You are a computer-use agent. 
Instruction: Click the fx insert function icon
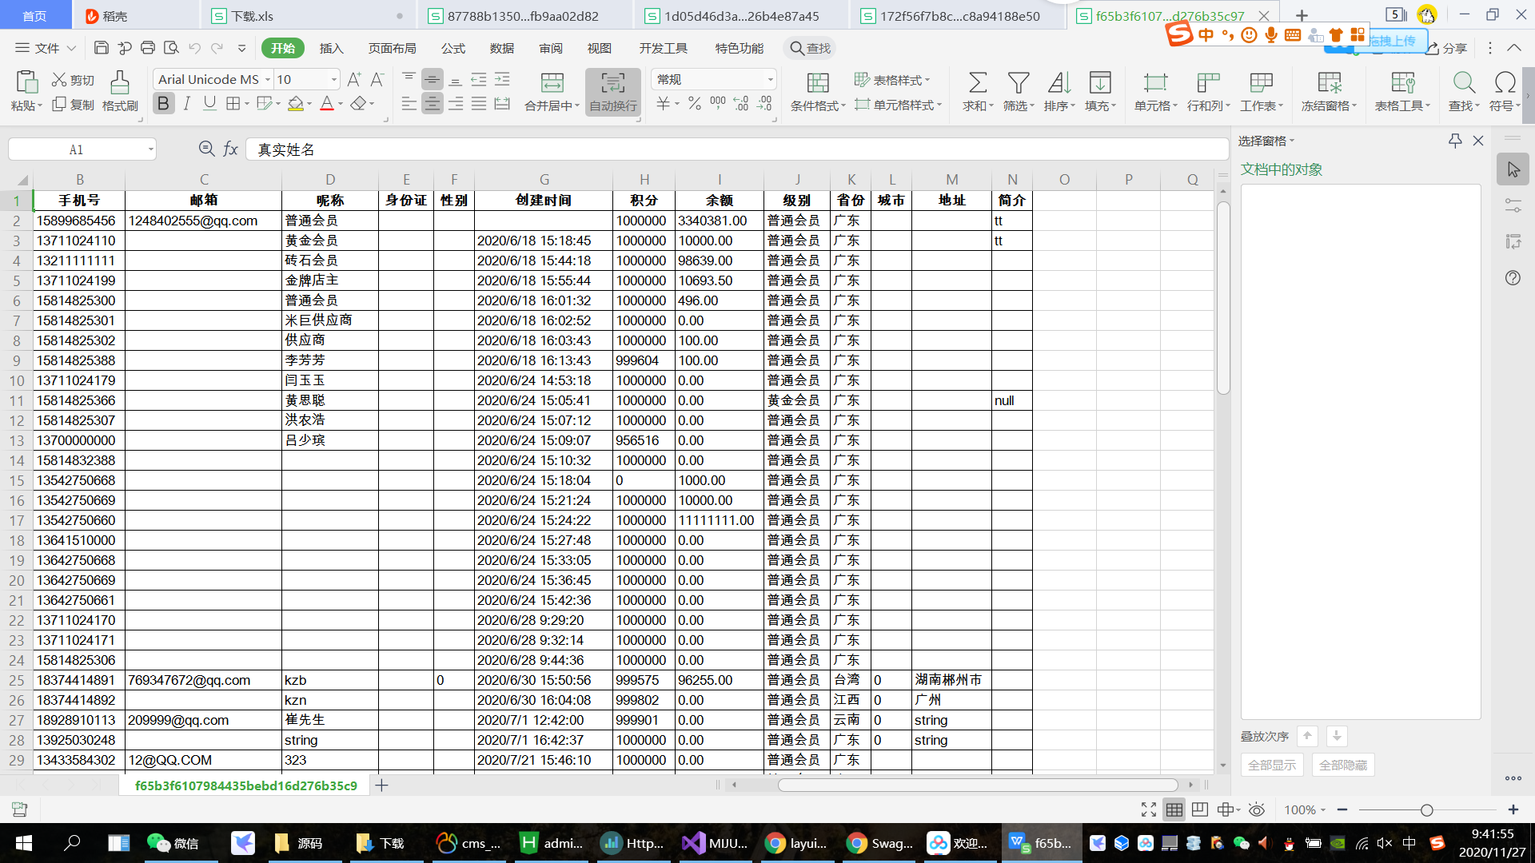230,149
